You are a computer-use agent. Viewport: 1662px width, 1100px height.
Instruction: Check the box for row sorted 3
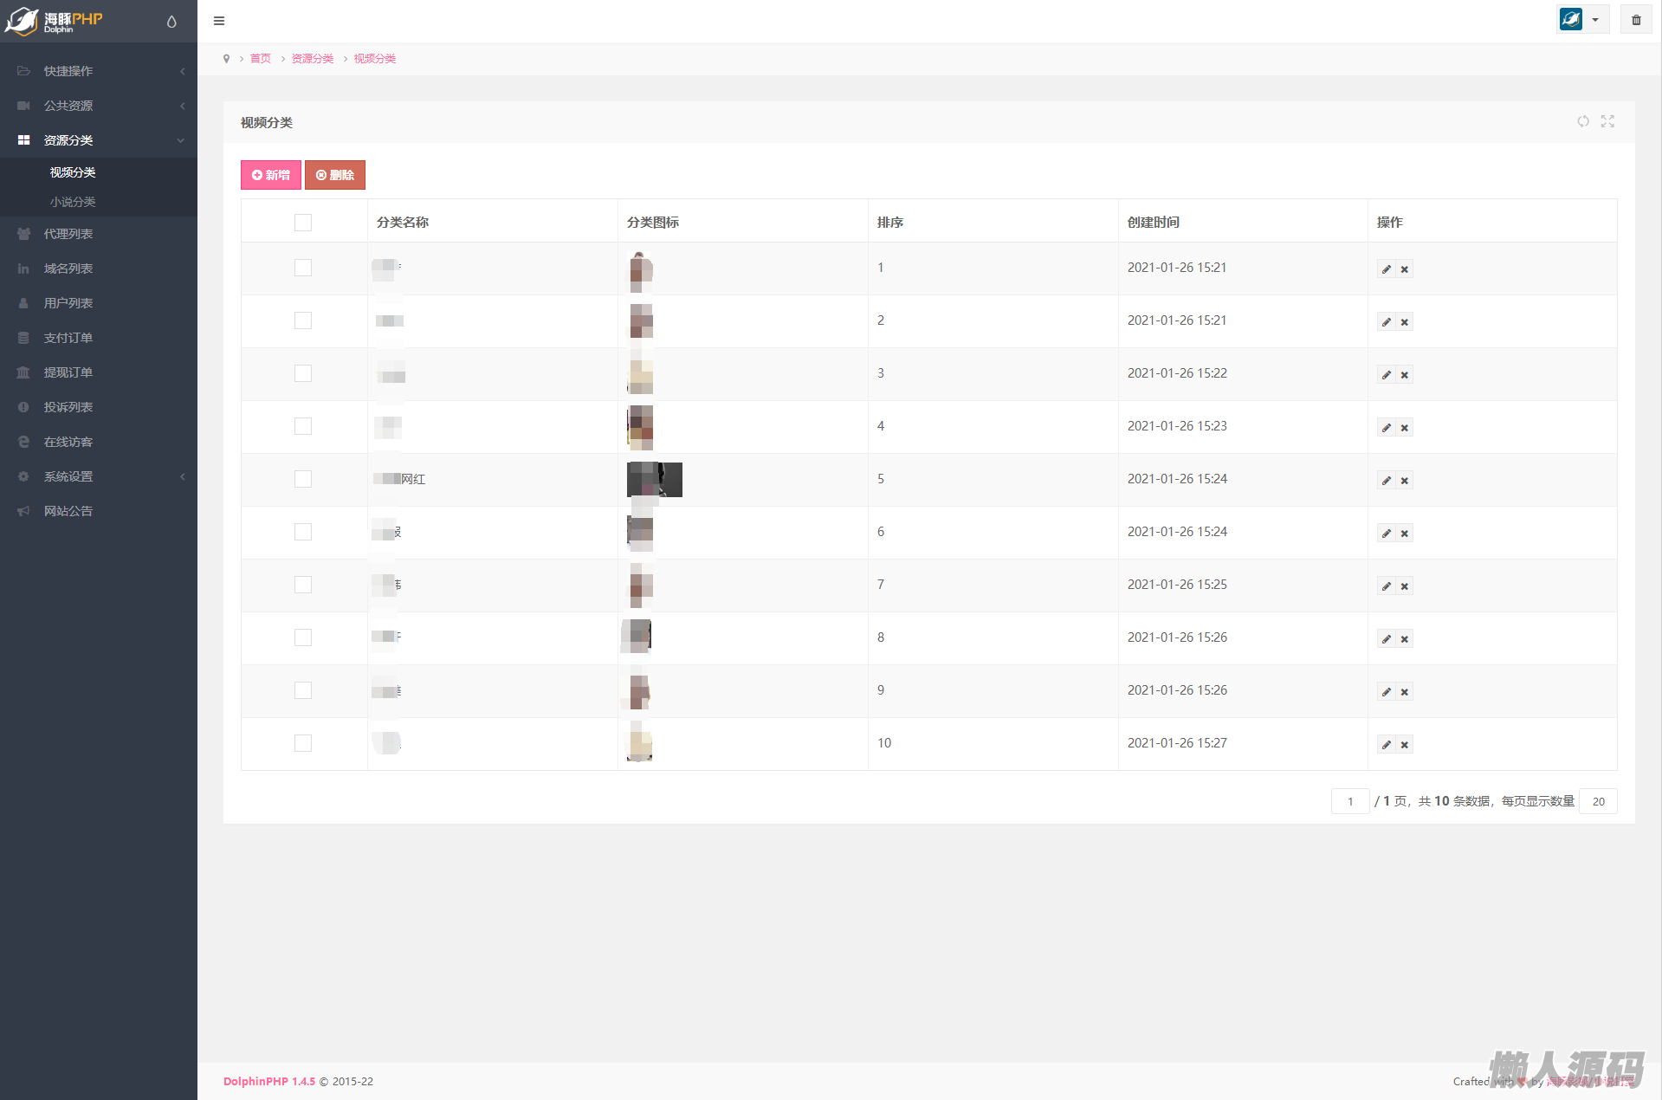[303, 373]
